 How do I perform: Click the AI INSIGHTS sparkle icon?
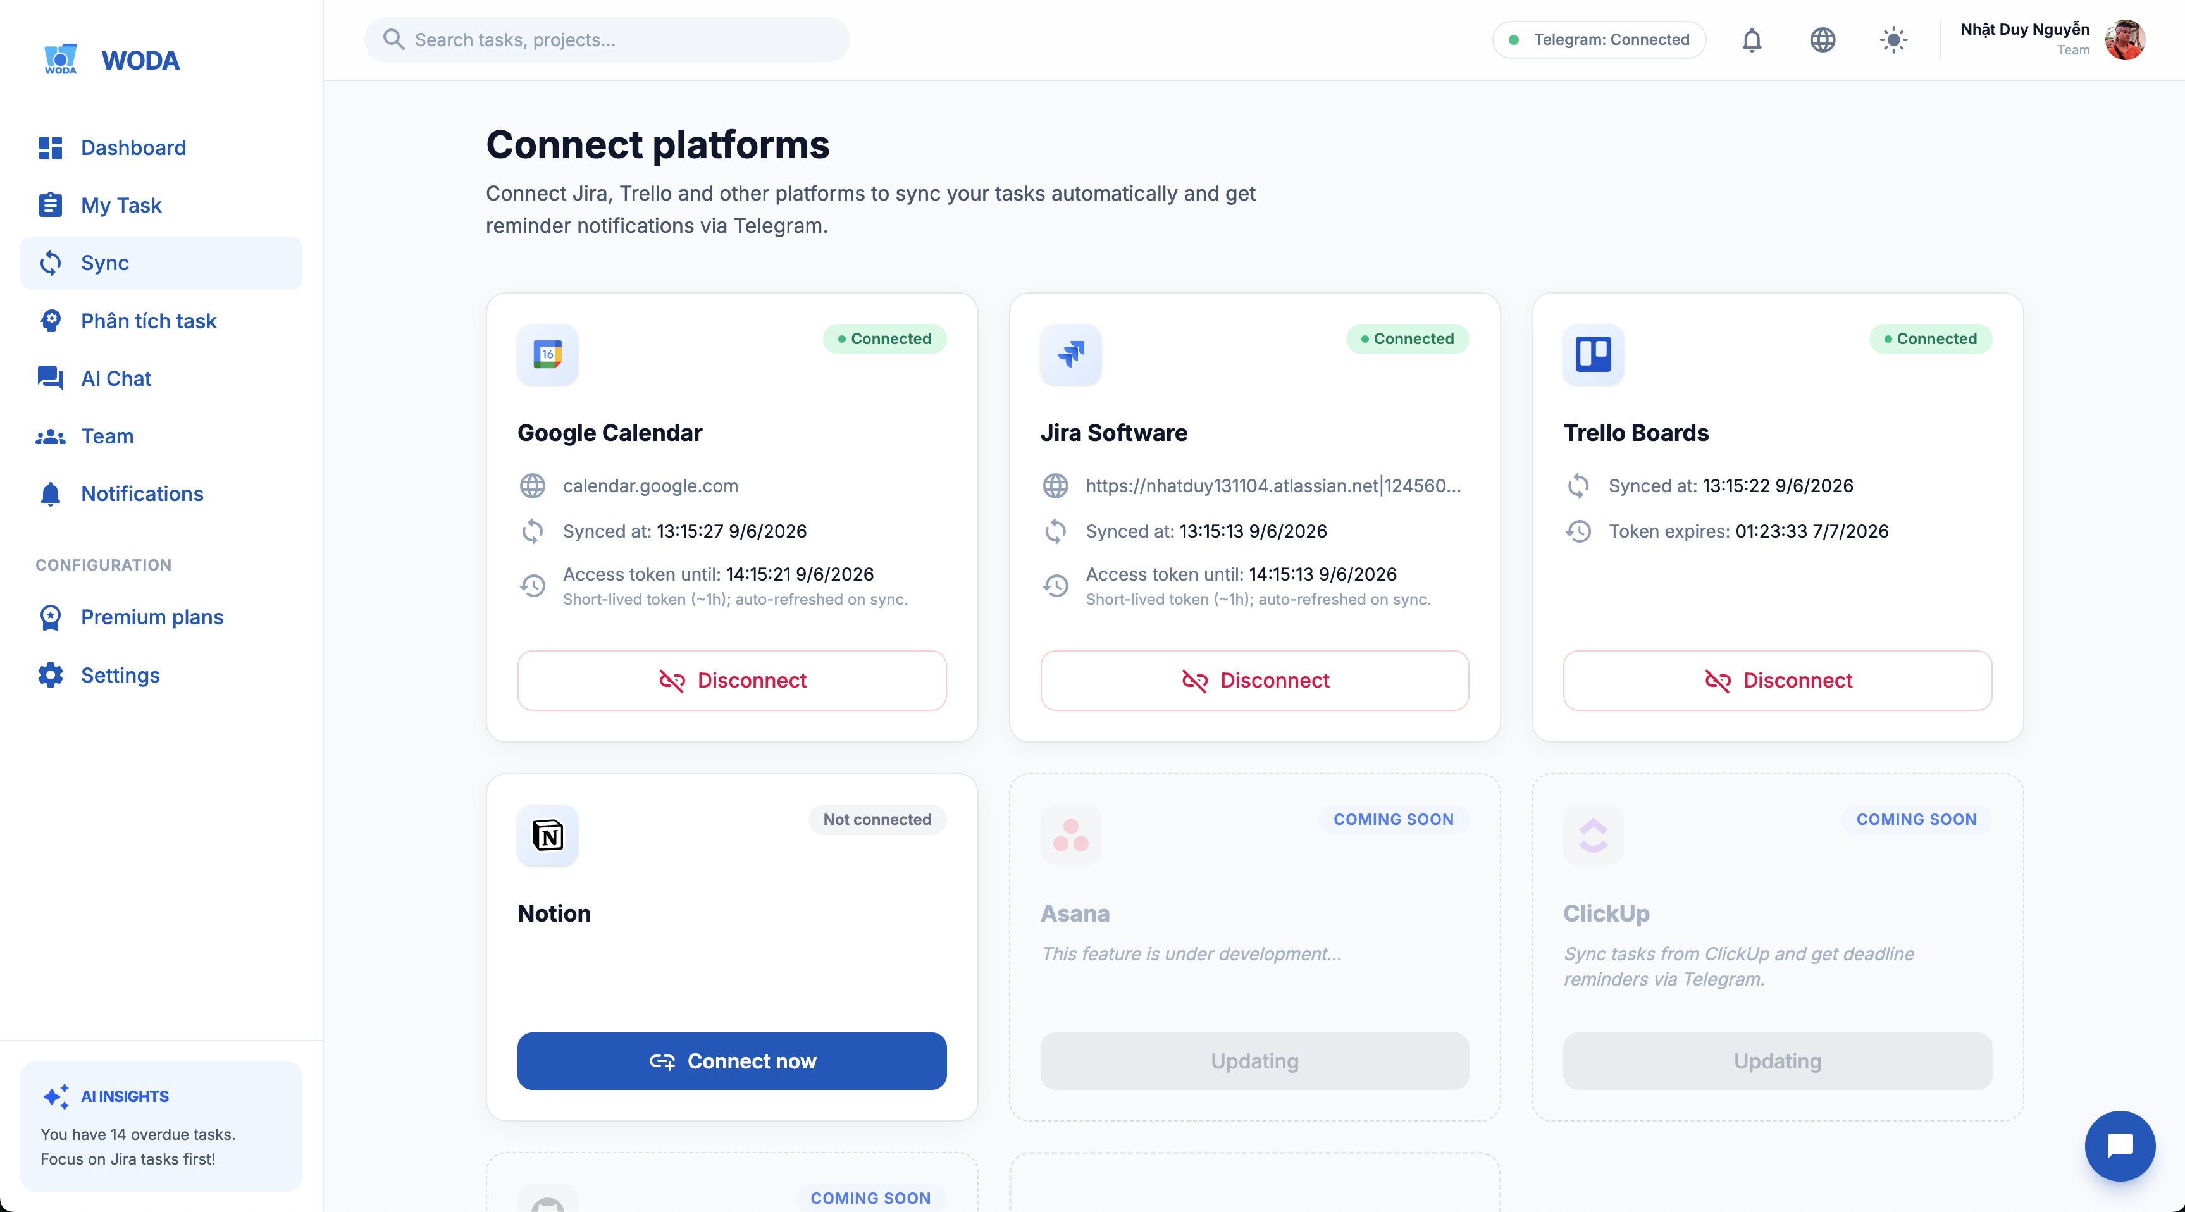click(56, 1097)
